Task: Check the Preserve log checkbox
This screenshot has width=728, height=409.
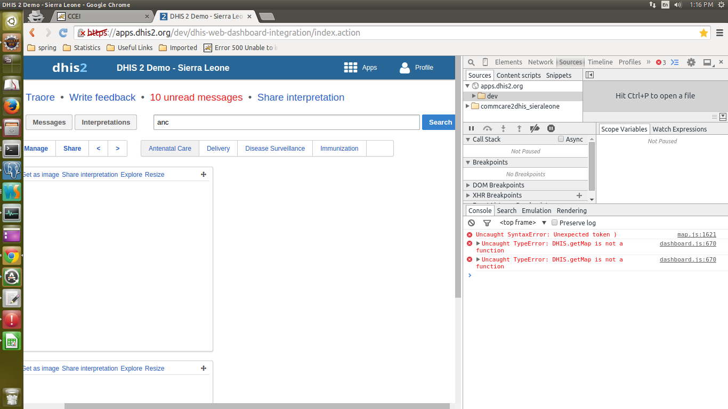Action: point(554,223)
